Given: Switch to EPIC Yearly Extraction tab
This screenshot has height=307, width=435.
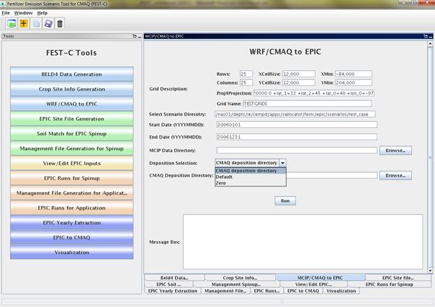Looking at the screenshot, I should coord(173,291).
